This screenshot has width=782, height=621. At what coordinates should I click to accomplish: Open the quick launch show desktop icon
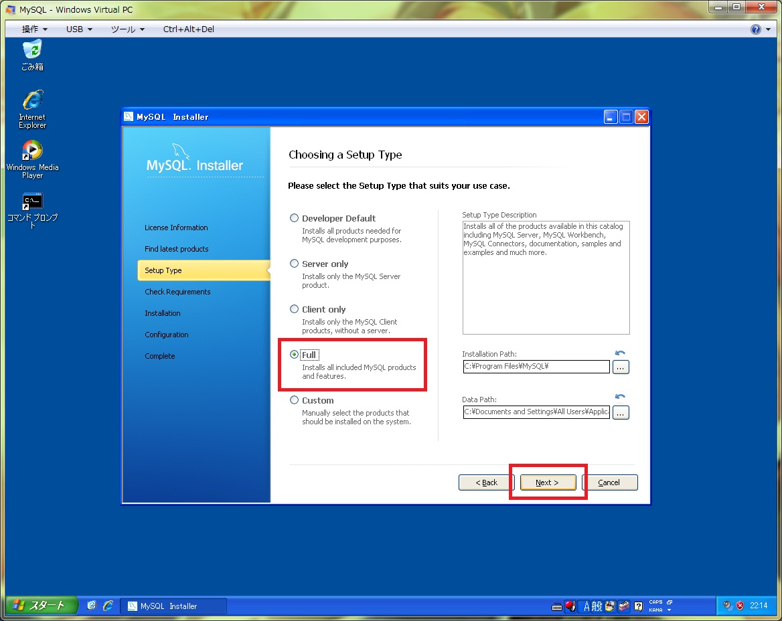[91, 606]
